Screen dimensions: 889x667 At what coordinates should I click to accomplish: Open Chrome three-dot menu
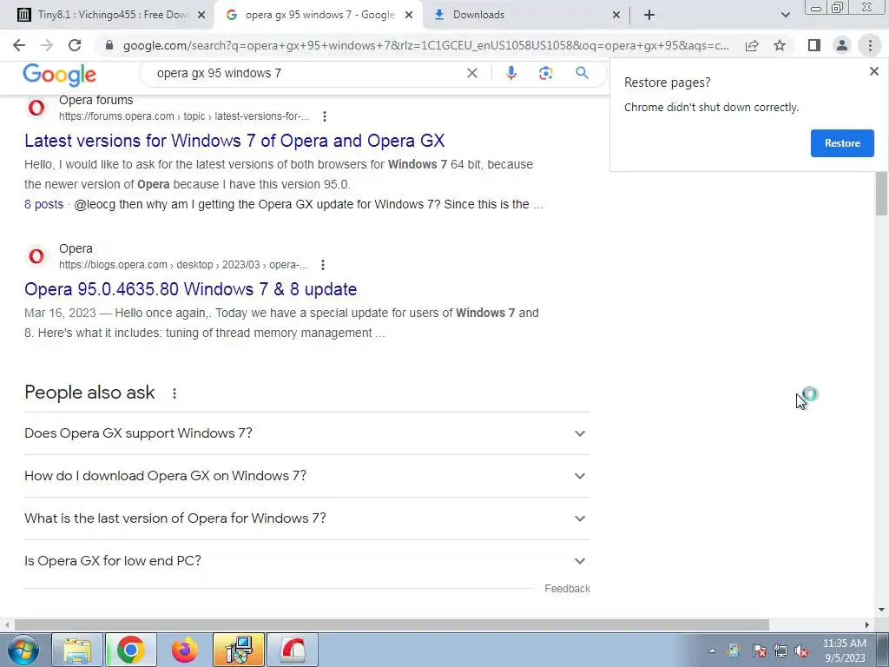[x=870, y=45]
